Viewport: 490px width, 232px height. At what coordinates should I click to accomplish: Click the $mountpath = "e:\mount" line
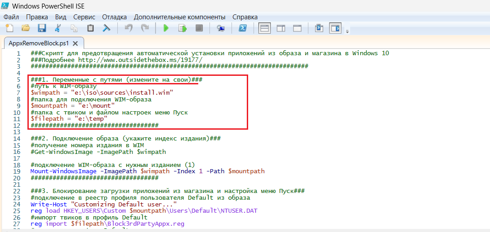[73, 106]
